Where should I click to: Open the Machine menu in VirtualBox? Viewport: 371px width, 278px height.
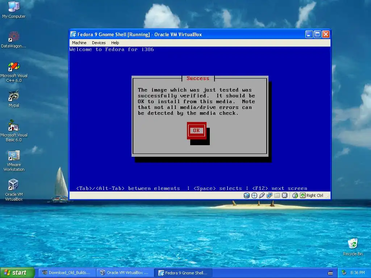coord(79,43)
